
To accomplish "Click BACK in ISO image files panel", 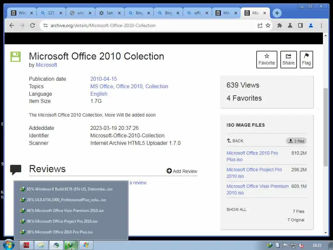I will [235, 141].
